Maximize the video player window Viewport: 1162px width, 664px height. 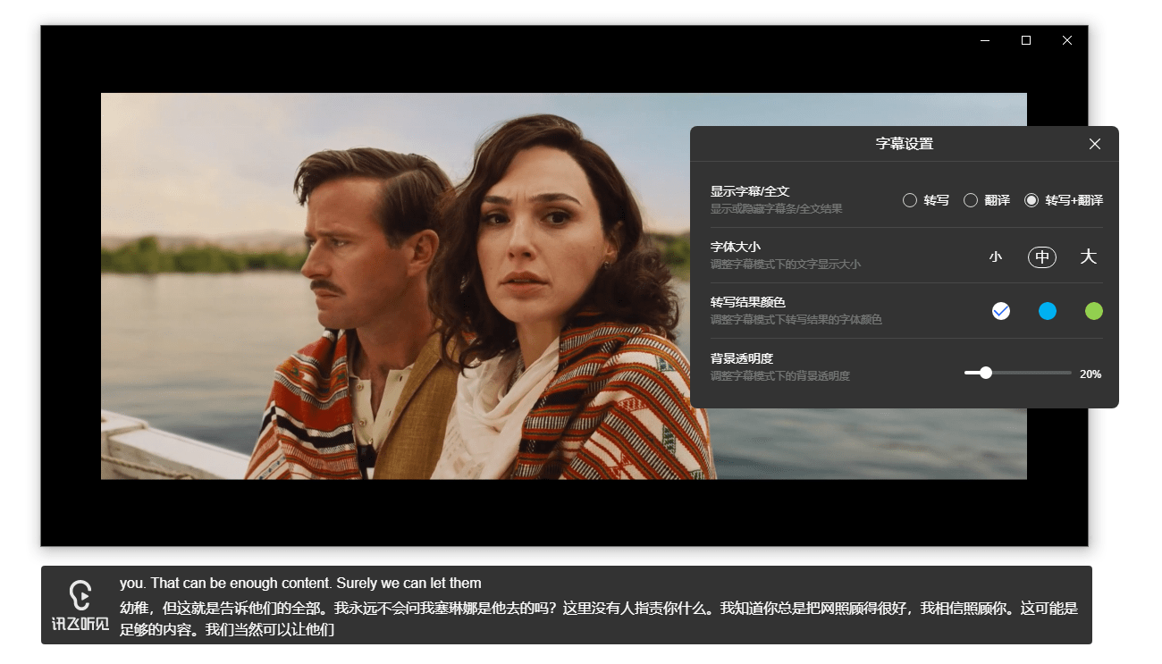click(1026, 40)
